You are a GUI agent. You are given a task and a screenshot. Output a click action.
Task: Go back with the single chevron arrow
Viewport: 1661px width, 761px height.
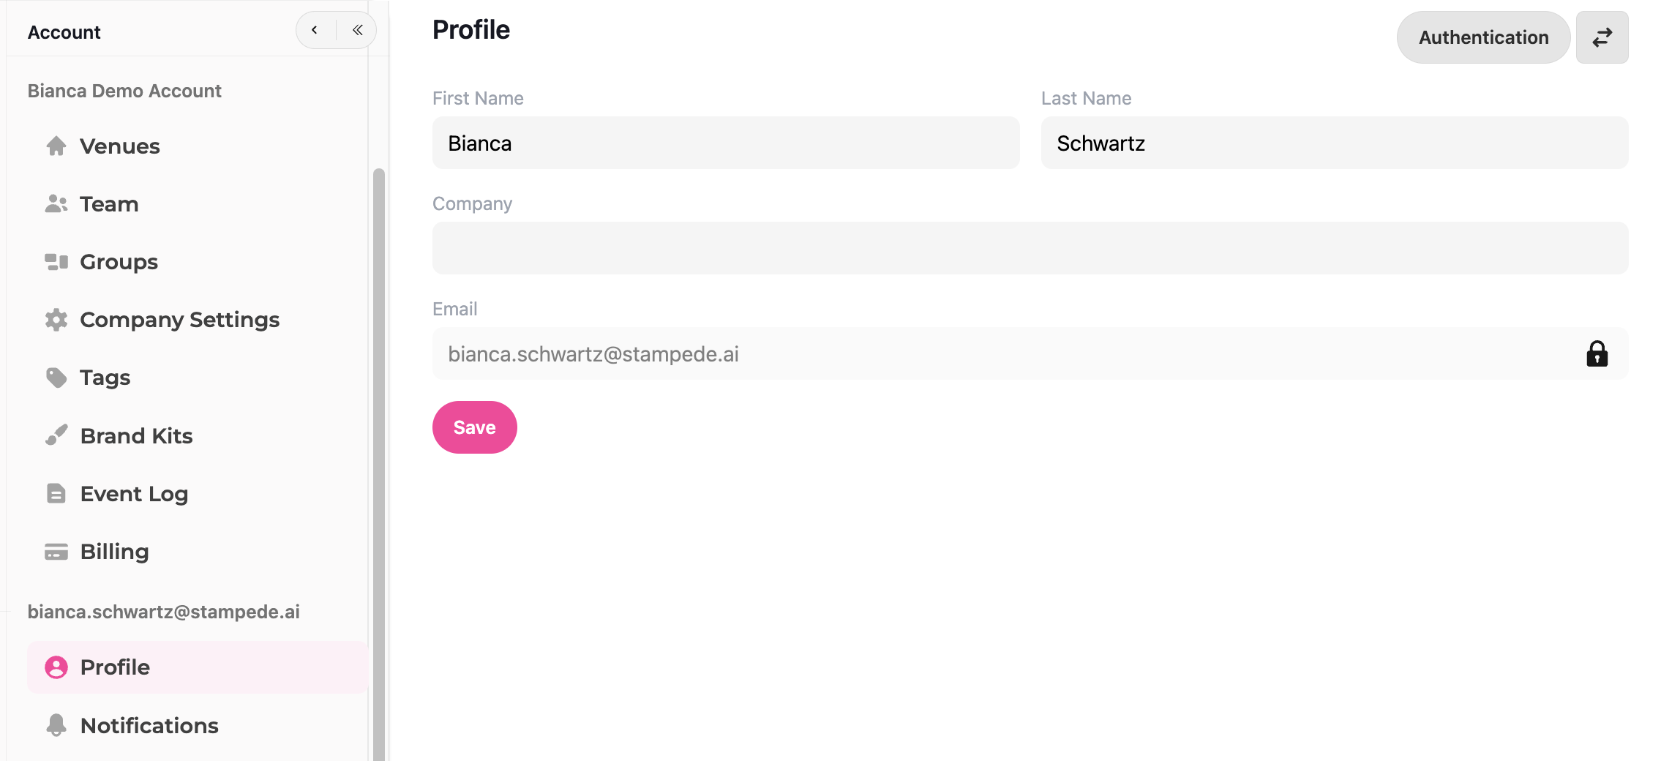click(315, 30)
